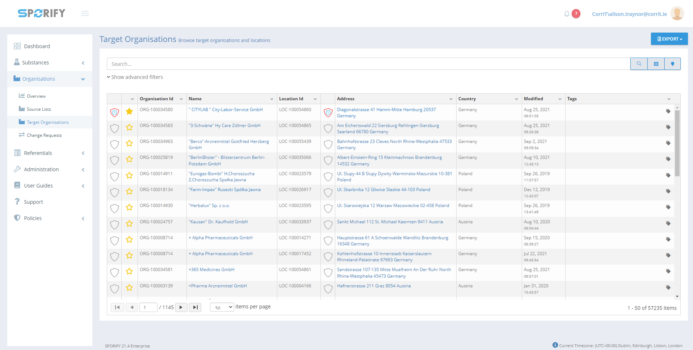Go to next page of results
The image size is (693, 350).
click(181, 307)
